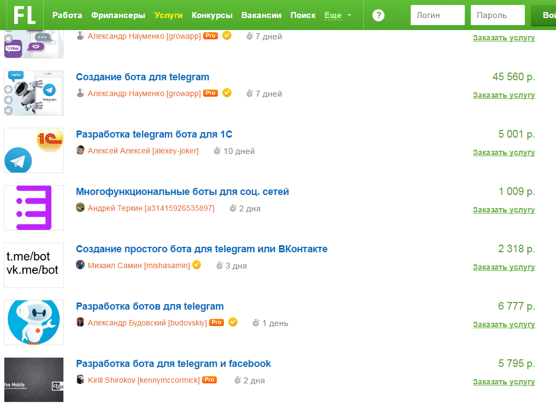Click the t.me/bot vk.me/bot thumbnail

point(34,265)
